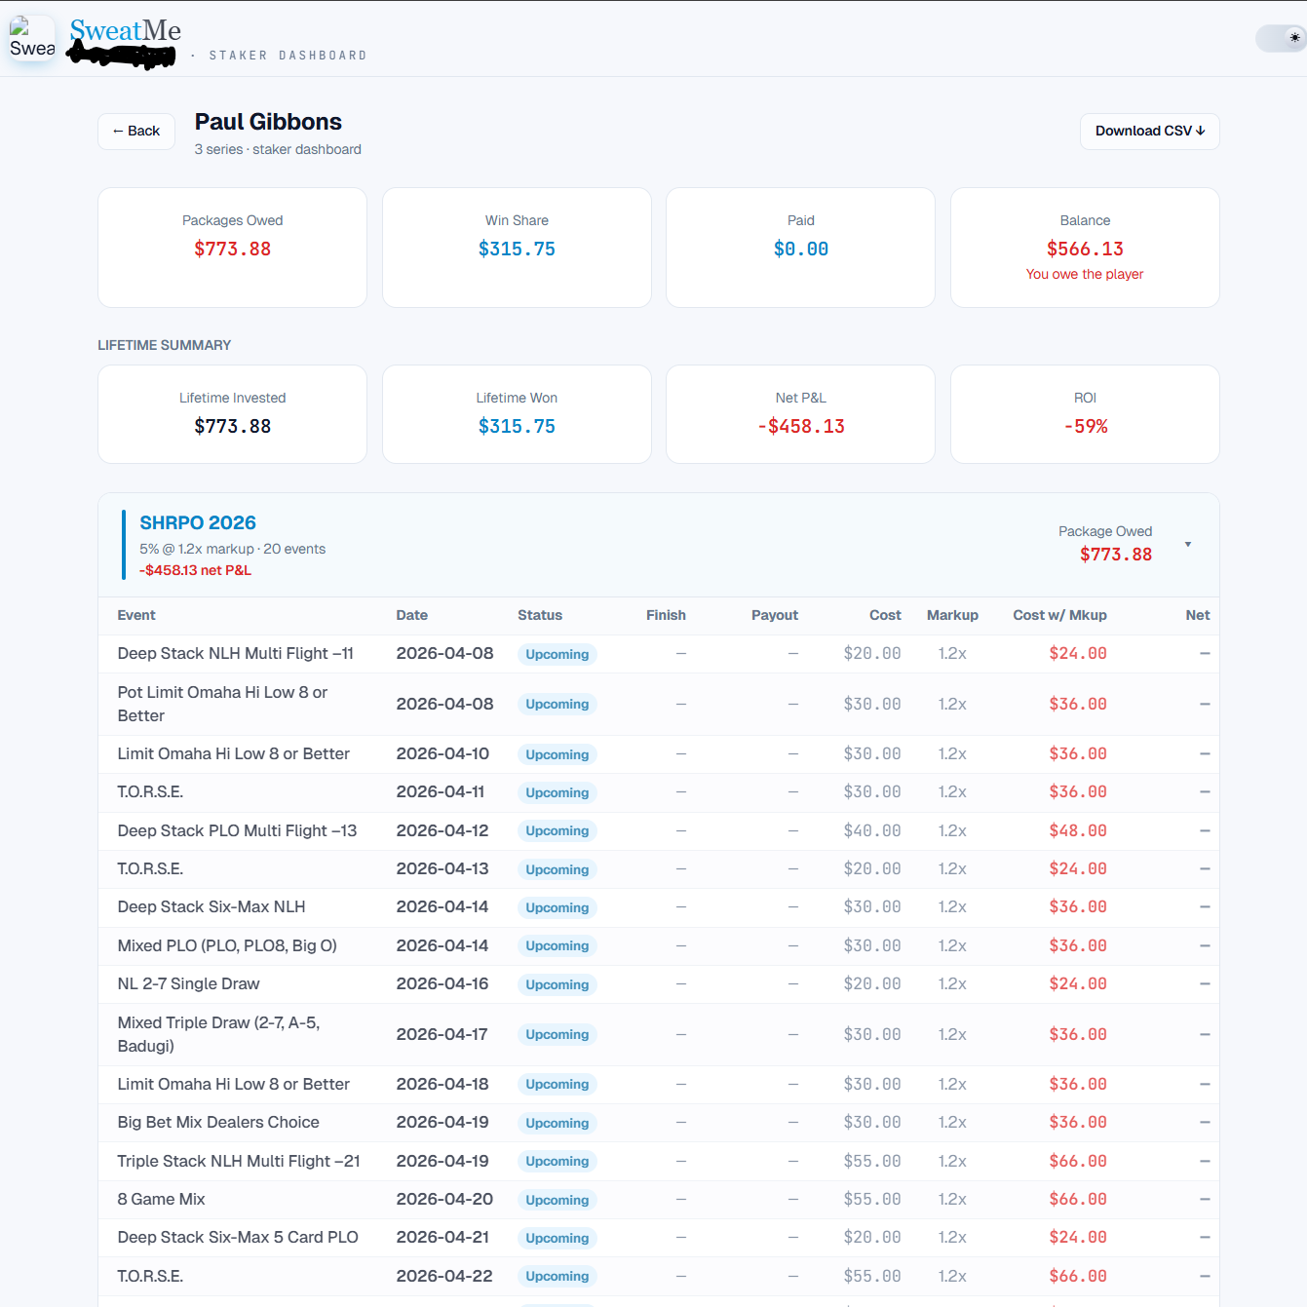This screenshot has width=1307, height=1307.
Task: Click the staker dashboard label in the header
Action: [288, 56]
